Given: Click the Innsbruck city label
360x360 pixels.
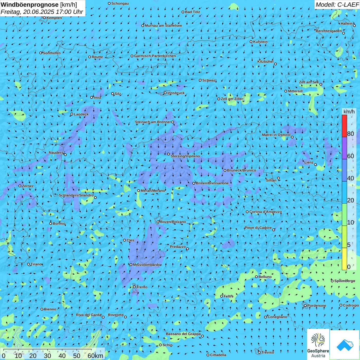Looking at the screenshot, I should pyautogui.click(x=176, y=93).
